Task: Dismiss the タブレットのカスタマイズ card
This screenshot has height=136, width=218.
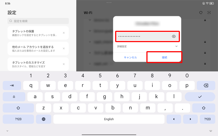Action: [64, 64]
